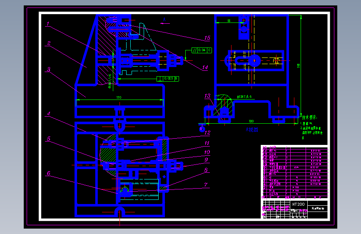Click part callout number 2

(x=49, y=43)
